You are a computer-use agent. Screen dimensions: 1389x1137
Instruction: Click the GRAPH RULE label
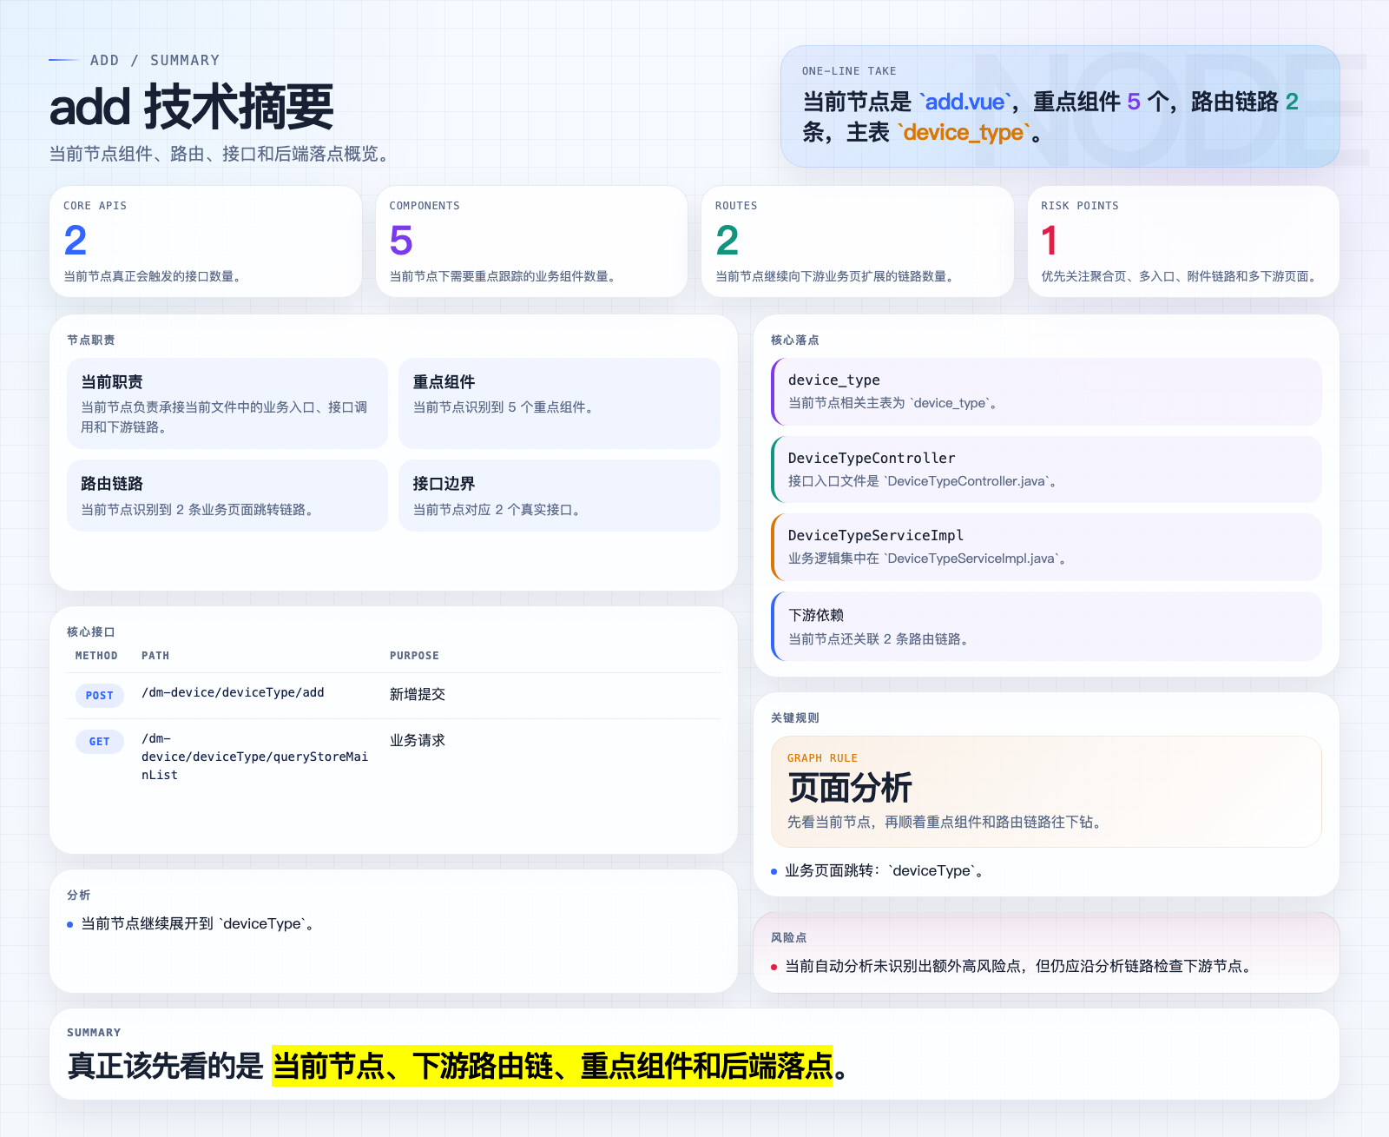coord(822,758)
